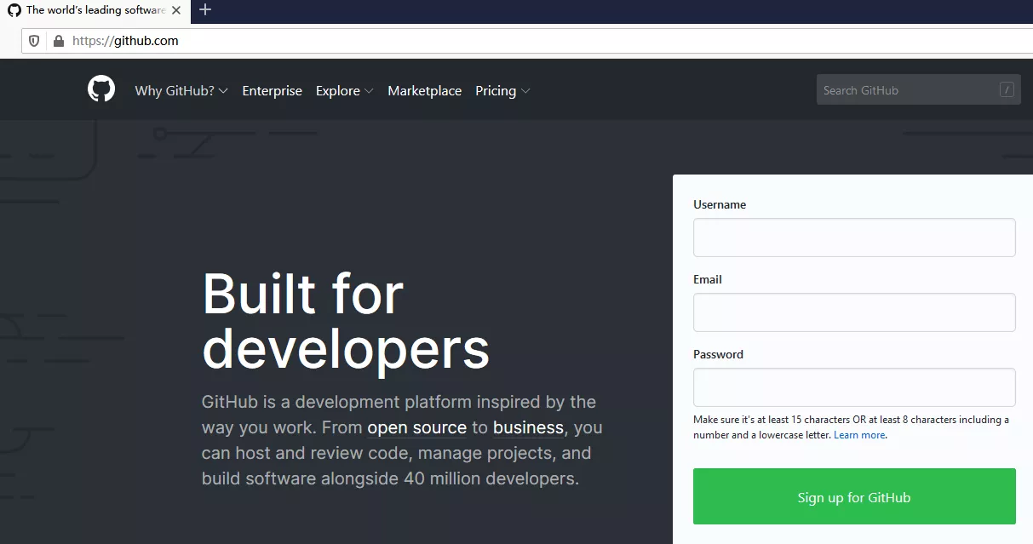Click the 40 million developers description text
The image size is (1033, 544).
402,440
